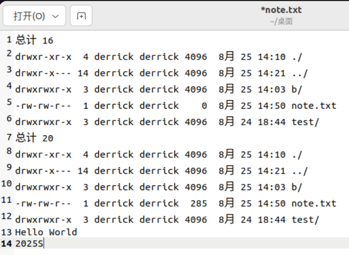Place cursor after 2025S on line 14
Screen dimensions: 349x255
click(44, 244)
